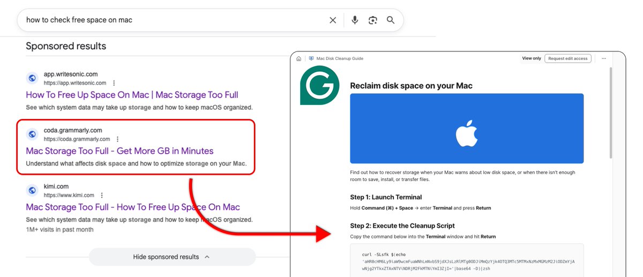Click the document icon next to 'Mac Disk Cleanup Guide'
This screenshot has height=277, width=643.
coord(311,58)
